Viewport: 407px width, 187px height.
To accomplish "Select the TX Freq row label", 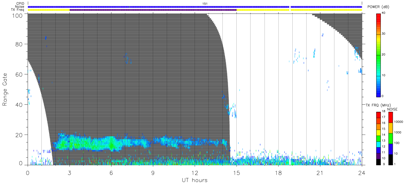I will pos(17,10).
